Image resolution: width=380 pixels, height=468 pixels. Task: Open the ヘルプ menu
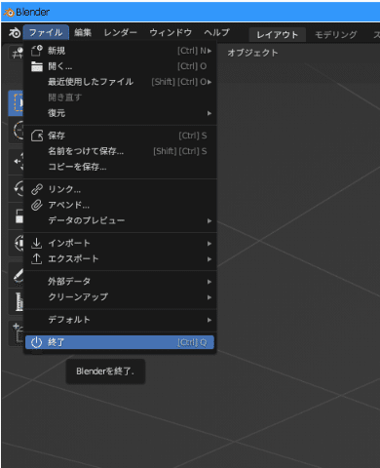[216, 33]
